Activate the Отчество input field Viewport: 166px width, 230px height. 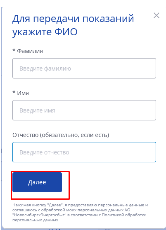[84, 152]
